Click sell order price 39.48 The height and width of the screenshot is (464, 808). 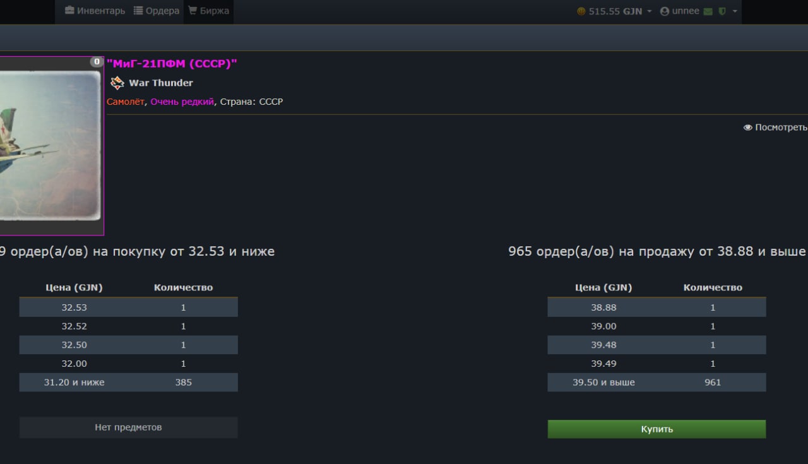[x=603, y=345]
